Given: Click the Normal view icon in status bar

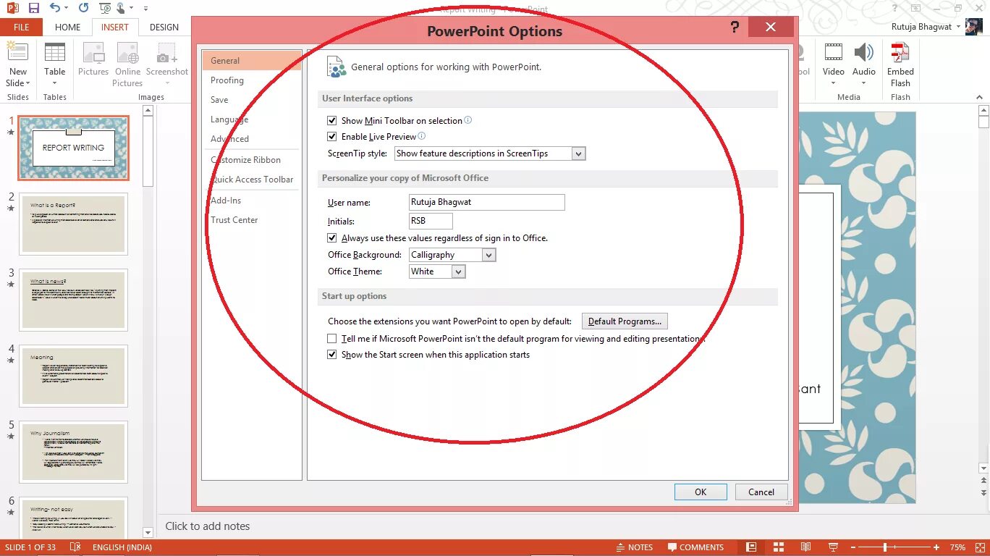Looking at the screenshot, I should pos(751,547).
